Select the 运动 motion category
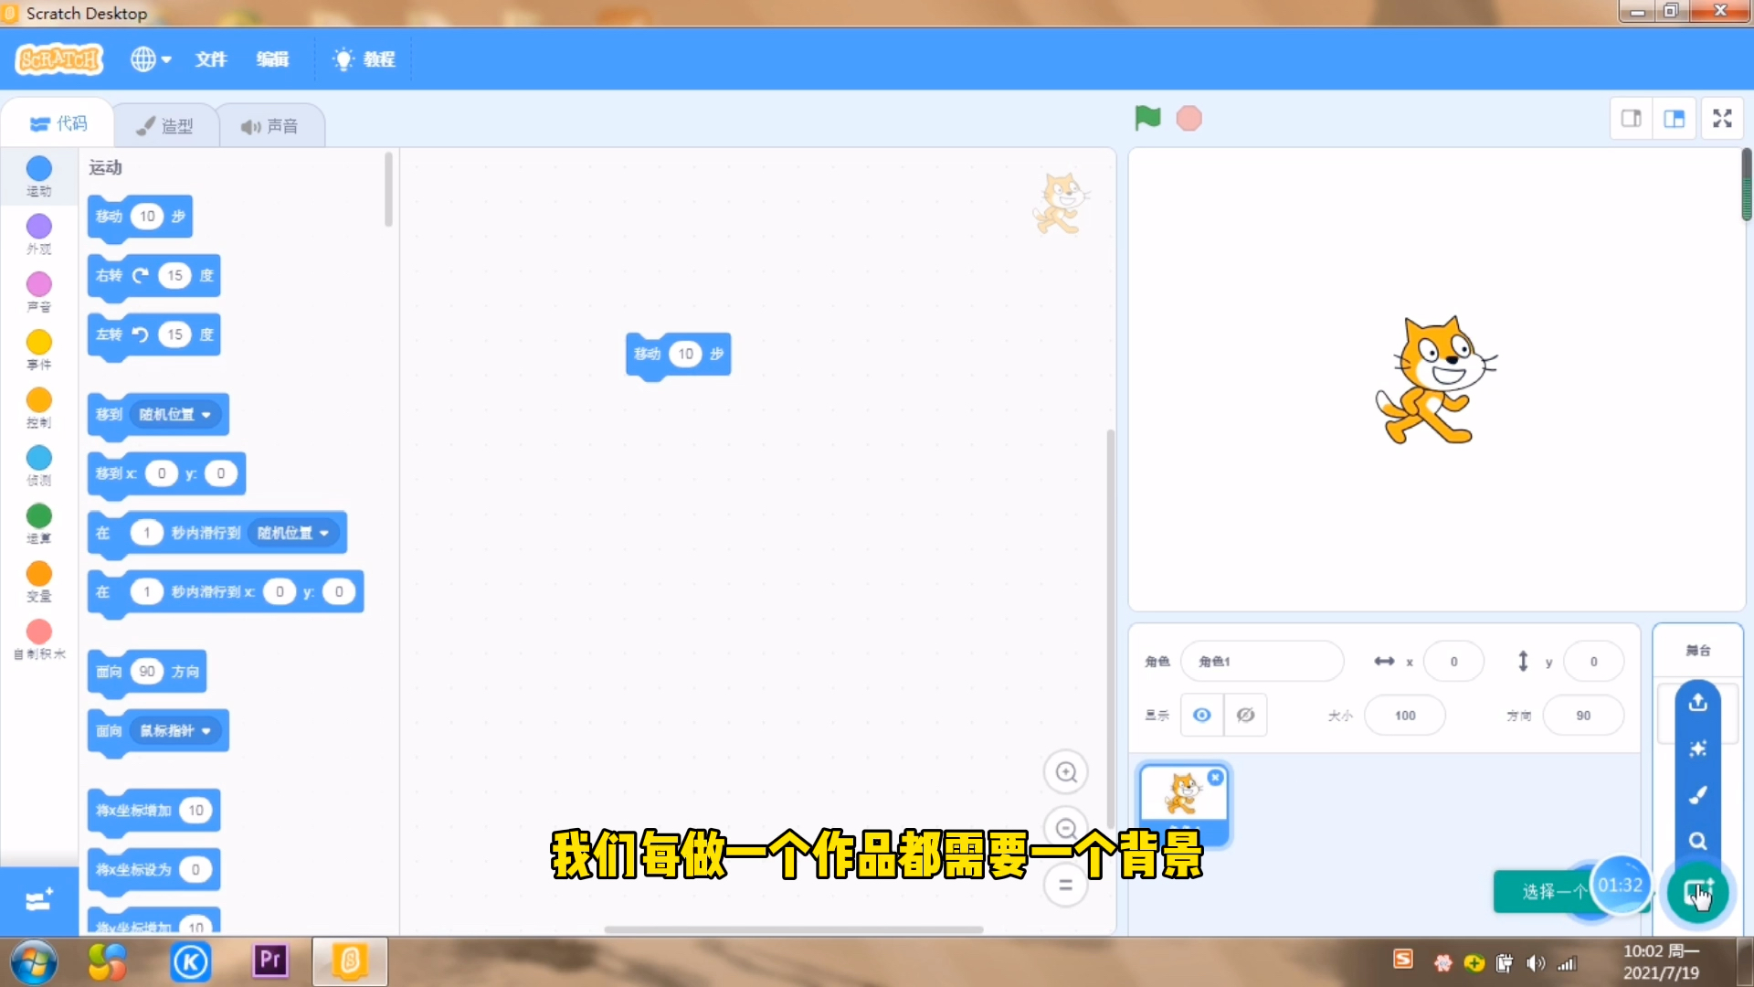Viewport: 1754px width, 987px height. [38, 175]
